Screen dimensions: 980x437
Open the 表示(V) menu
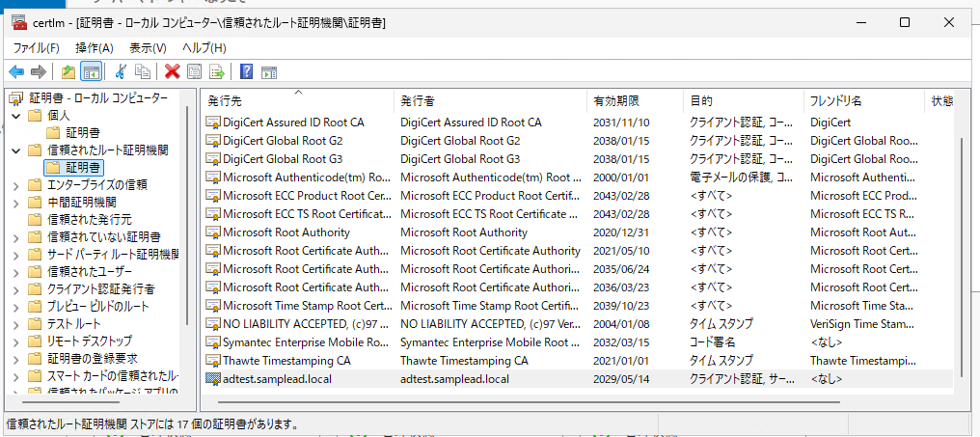pyautogui.click(x=149, y=47)
